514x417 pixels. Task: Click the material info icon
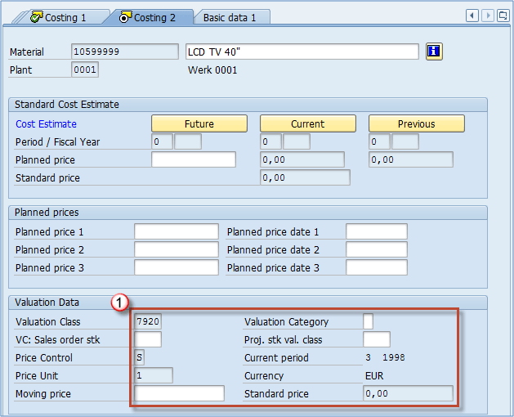pyautogui.click(x=434, y=52)
